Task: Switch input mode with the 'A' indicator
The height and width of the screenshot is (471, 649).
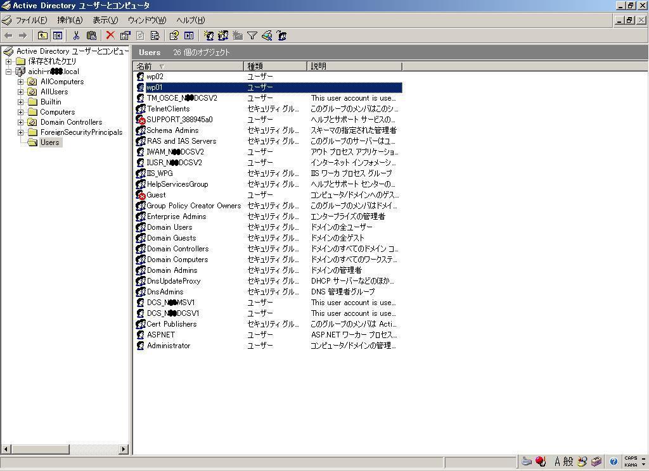Action: tap(557, 461)
